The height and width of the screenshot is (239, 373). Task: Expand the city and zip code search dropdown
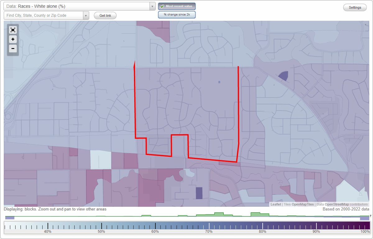point(86,15)
